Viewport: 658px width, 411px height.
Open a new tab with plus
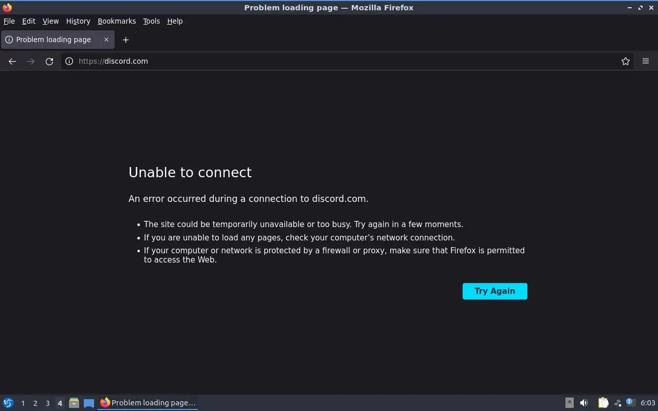point(125,40)
